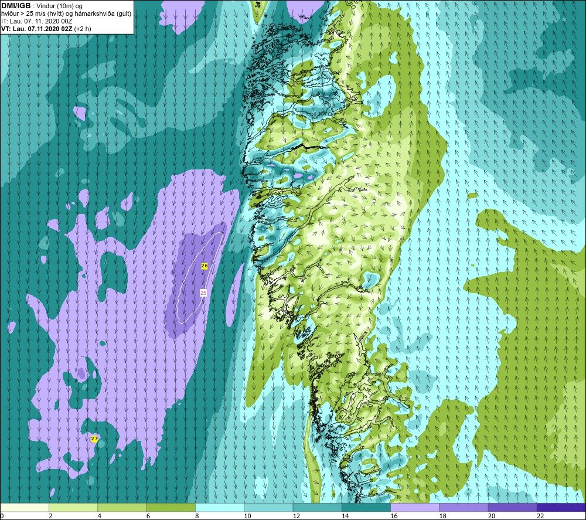Click the '(+2 h)' forecast offset text

tap(83, 29)
